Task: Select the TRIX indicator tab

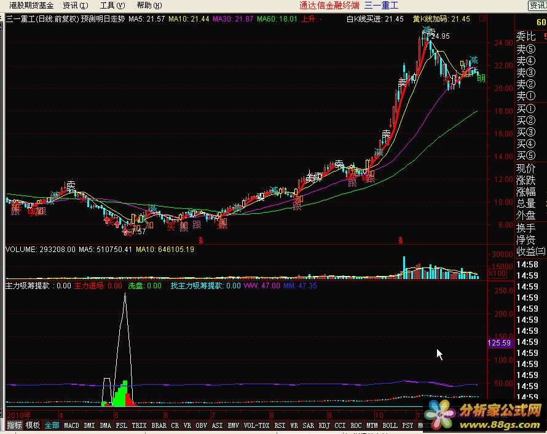Action: pos(139,425)
